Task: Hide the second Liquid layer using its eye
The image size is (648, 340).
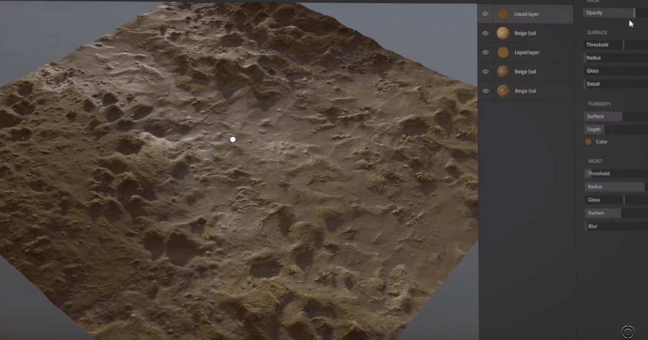Action: 485,52
